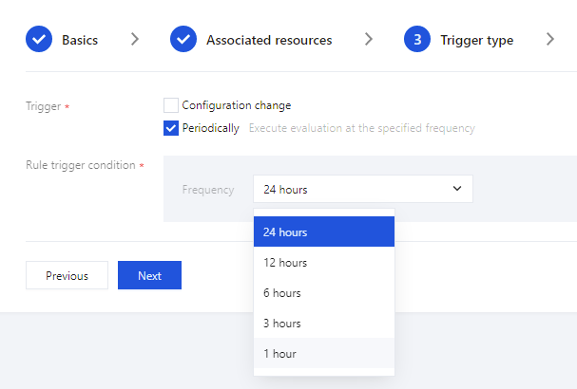Click the chevron arrow after Basics
Viewport: 577px width, 389px height.
tap(135, 40)
